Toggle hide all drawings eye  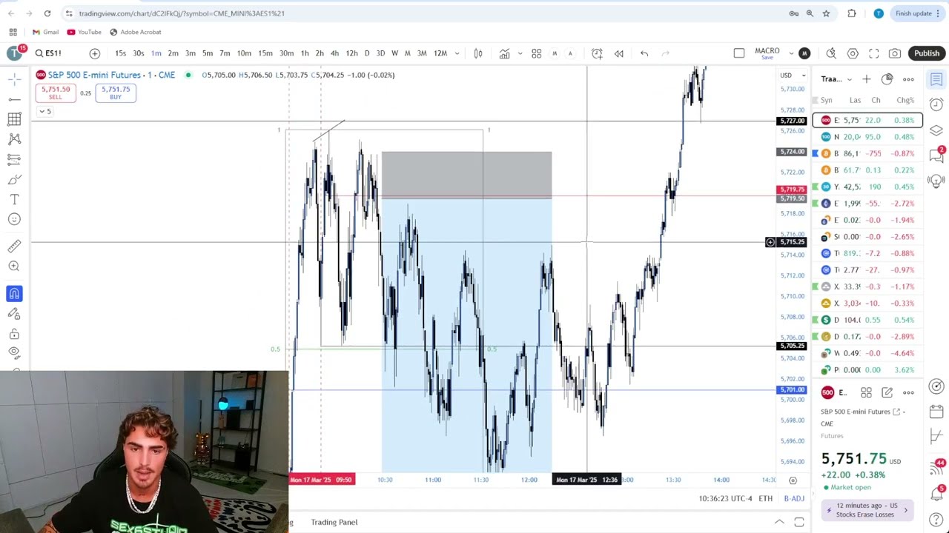14,353
